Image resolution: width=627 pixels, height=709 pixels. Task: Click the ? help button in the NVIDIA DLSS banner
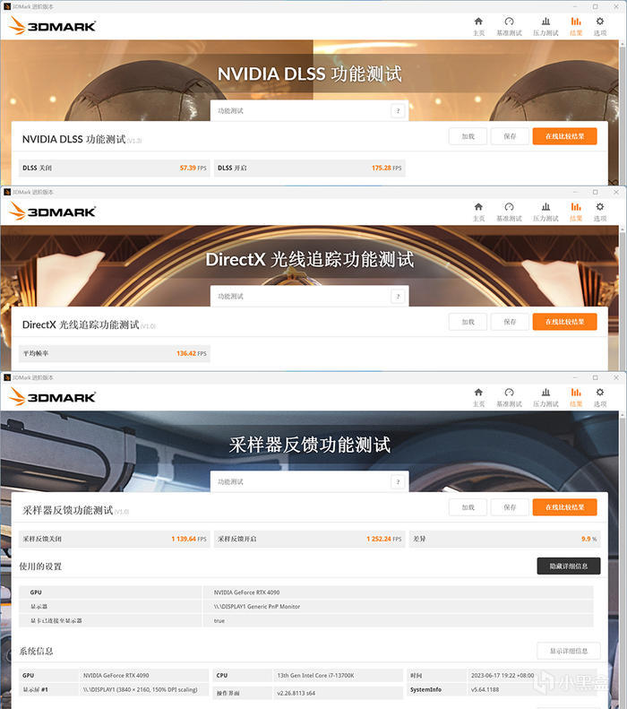(398, 111)
